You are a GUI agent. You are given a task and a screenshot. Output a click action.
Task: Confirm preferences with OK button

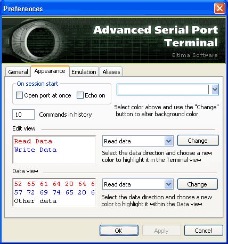click(119, 231)
